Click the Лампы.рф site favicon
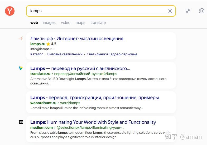The width and height of the screenshot is (207, 145). pyautogui.click(x=21, y=38)
